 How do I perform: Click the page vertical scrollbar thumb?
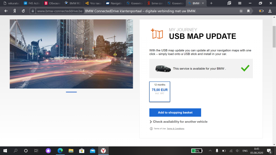coord(274,37)
